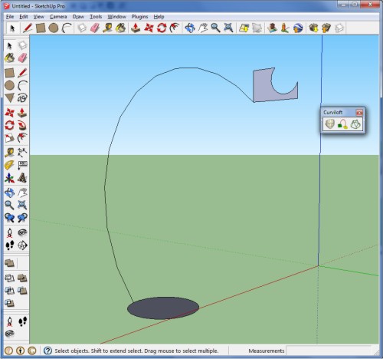The width and height of the screenshot is (383, 359).
Task: Click the dark gray ellipse face
Action: 163,308
